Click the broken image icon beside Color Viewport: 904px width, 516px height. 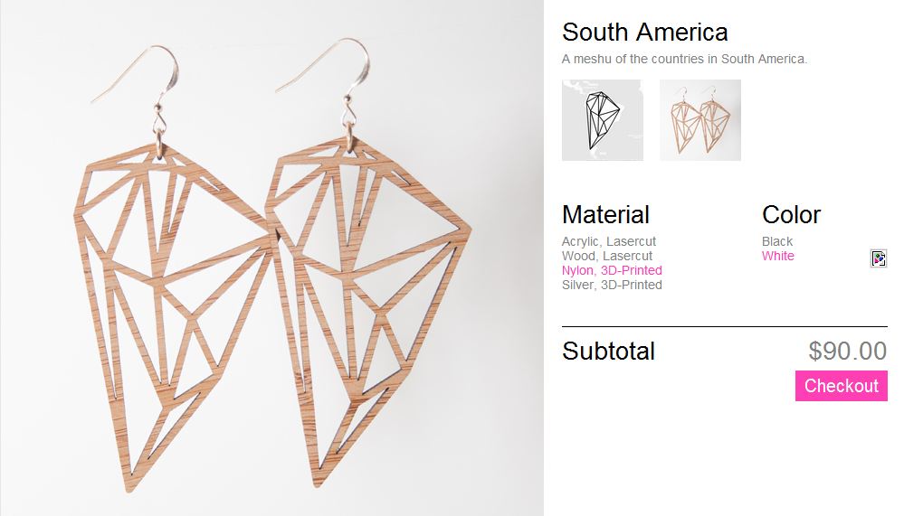click(878, 258)
